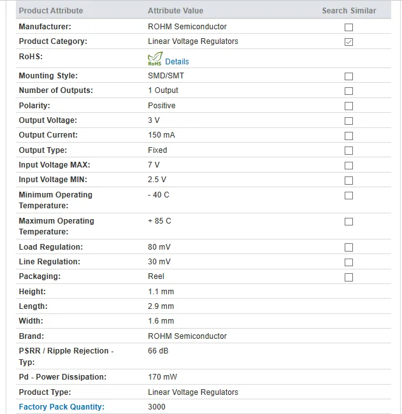Click the Search Similar column header
Image resolution: width=402 pixels, height=414 pixels.
point(349,11)
